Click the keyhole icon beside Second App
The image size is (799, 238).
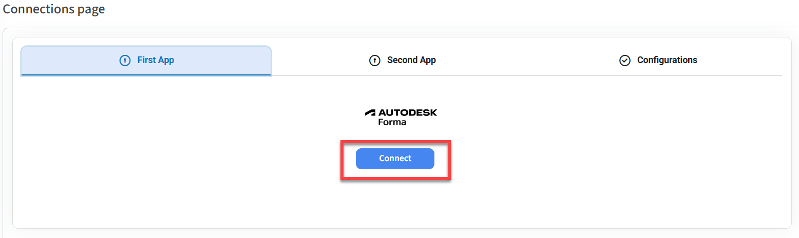(x=374, y=61)
